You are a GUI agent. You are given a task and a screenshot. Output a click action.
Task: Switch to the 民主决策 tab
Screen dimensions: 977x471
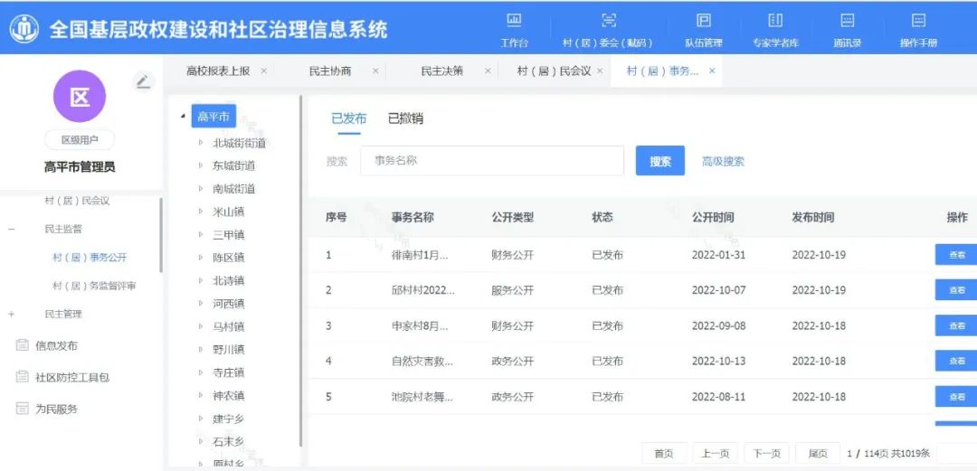coord(442,71)
